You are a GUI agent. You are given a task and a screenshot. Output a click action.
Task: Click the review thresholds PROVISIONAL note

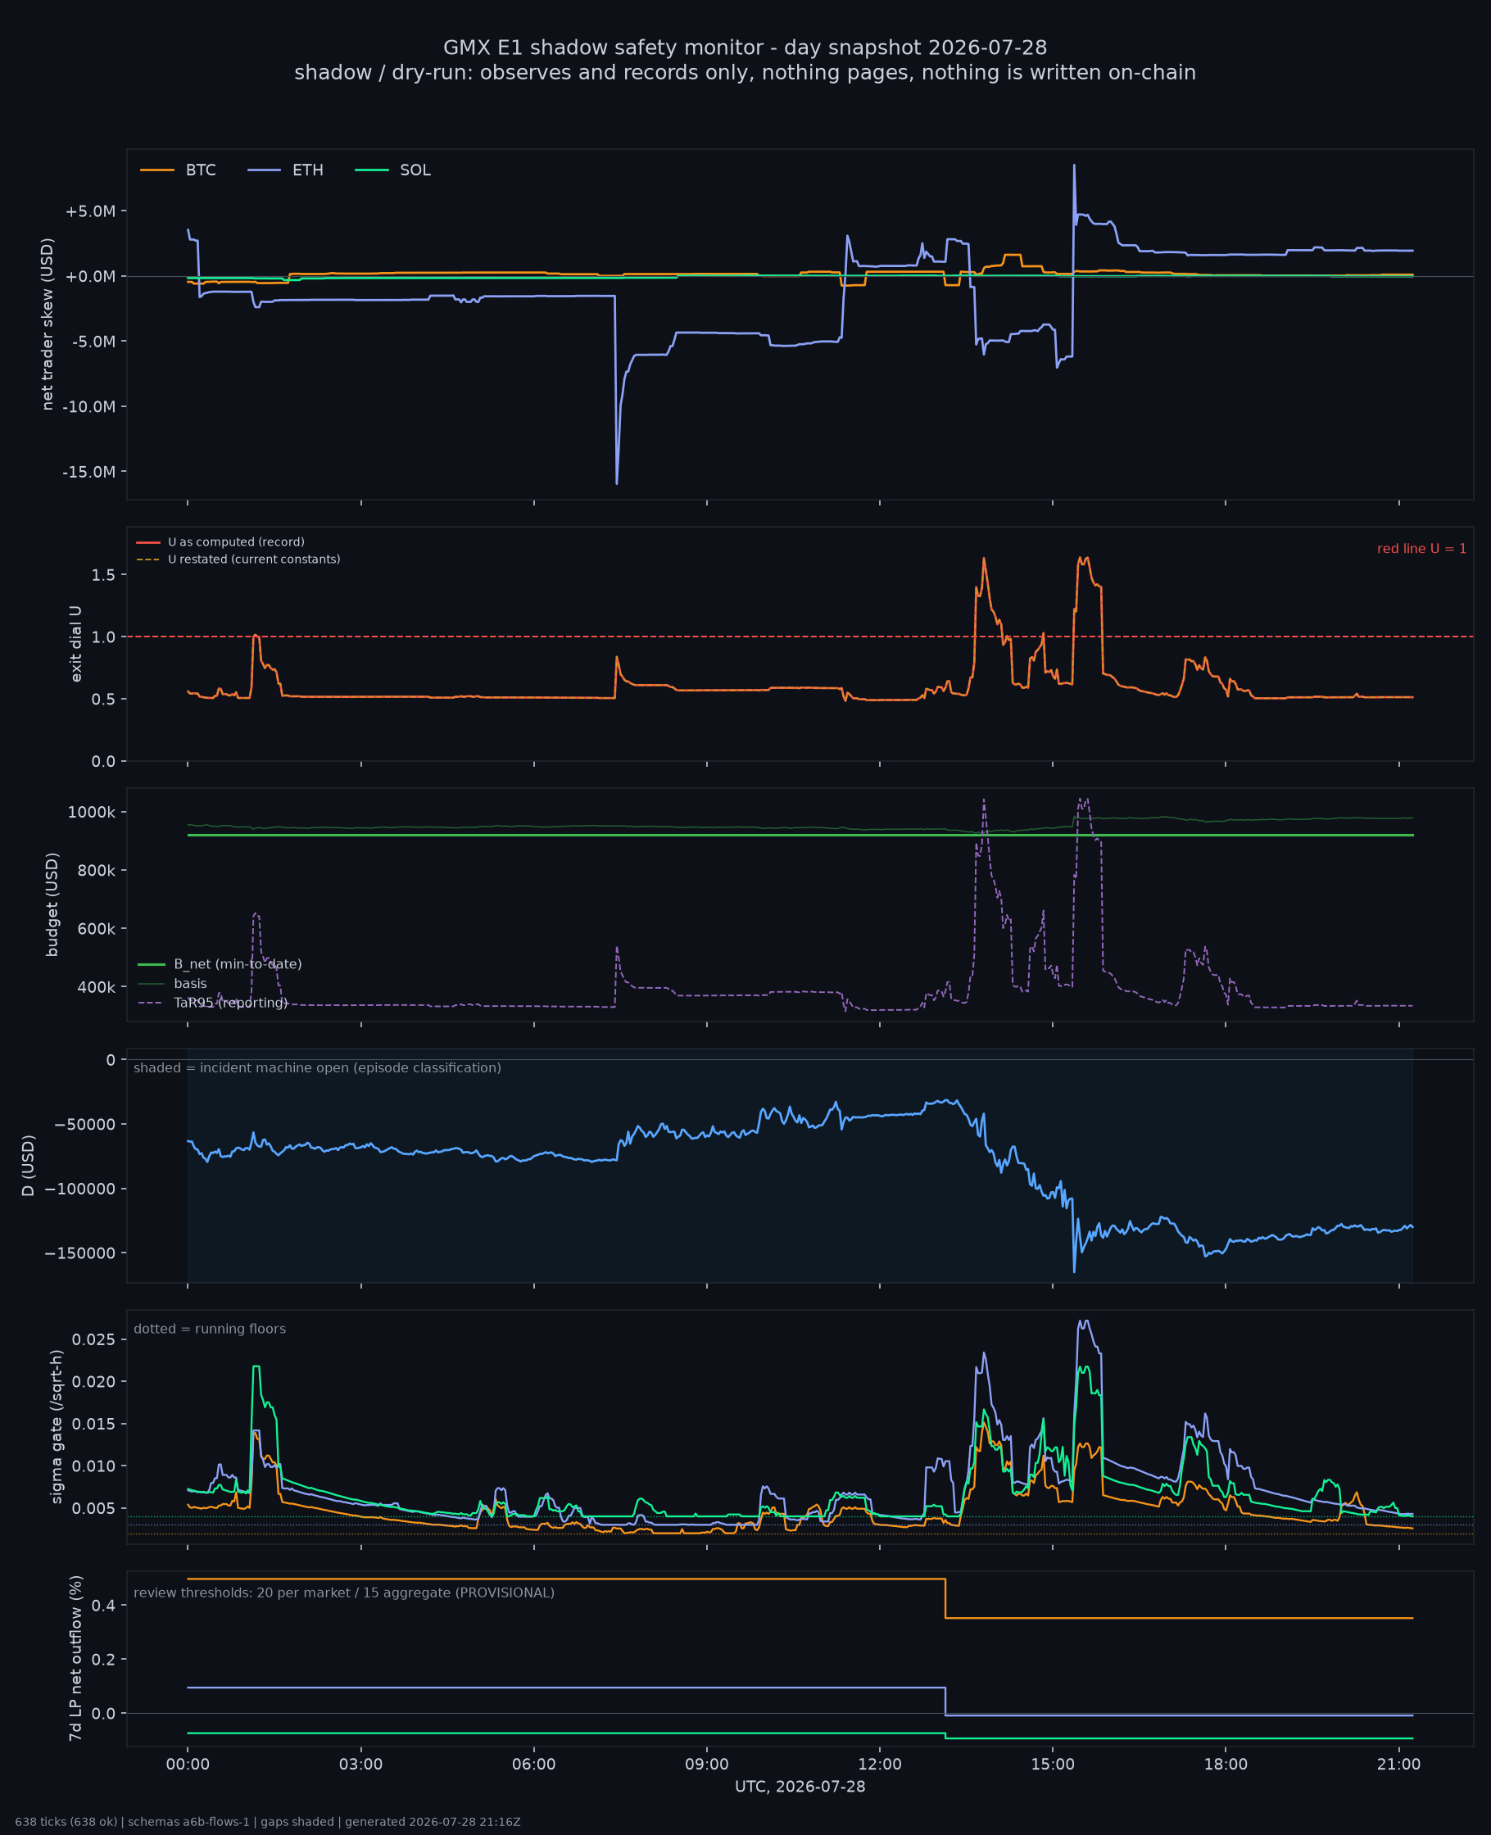[x=343, y=1593]
